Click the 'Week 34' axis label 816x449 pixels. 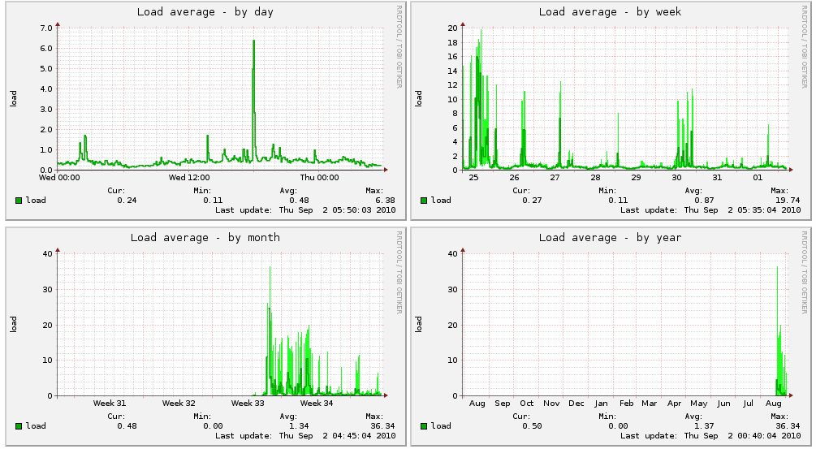tap(317, 404)
